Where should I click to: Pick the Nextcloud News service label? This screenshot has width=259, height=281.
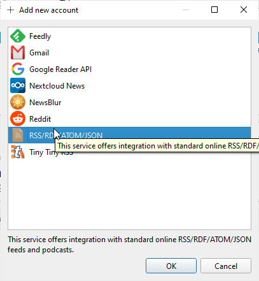(57, 86)
